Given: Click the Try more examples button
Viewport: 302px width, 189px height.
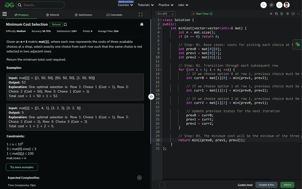Looking at the screenshot, I should tap(22, 167).
